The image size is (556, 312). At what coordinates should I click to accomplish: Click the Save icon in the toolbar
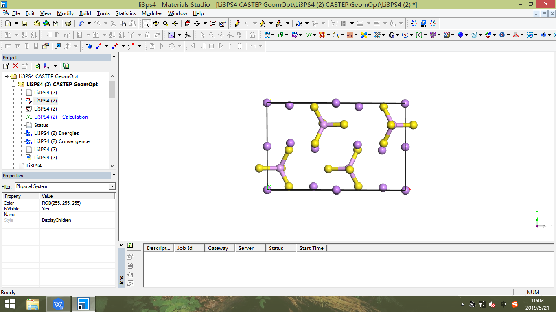click(24, 24)
